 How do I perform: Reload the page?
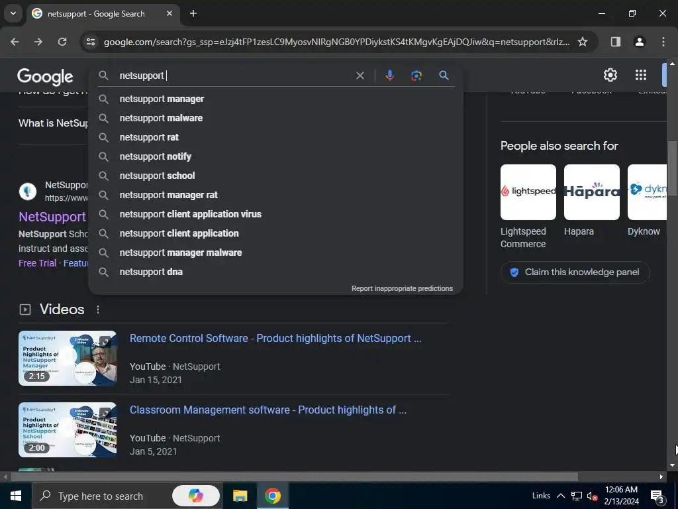pos(62,42)
